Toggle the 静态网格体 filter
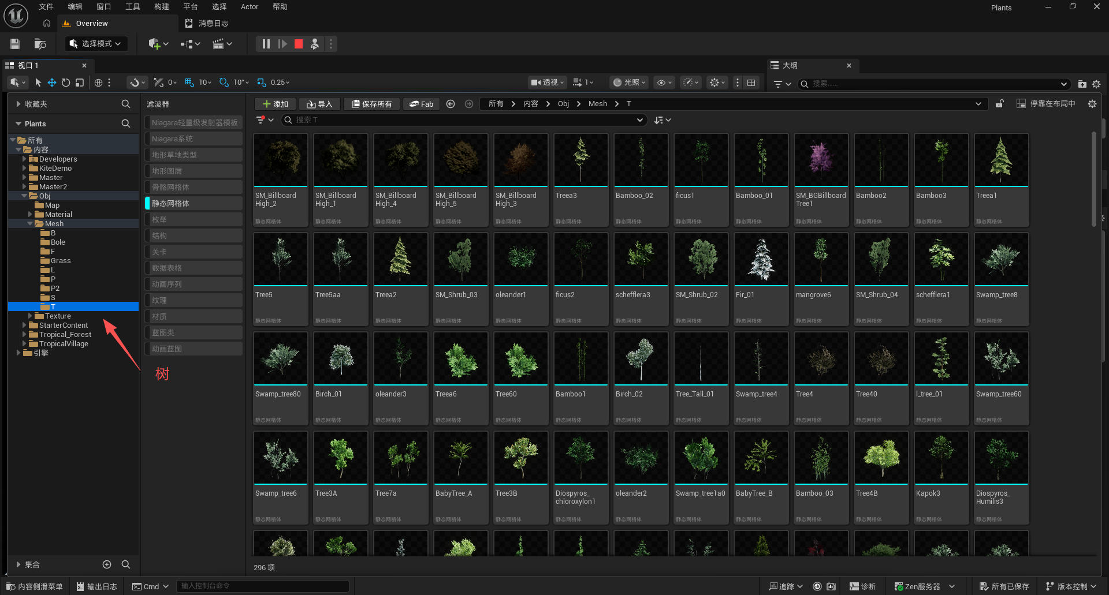The height and width of the screenshot is (595, 1109). 193,203
